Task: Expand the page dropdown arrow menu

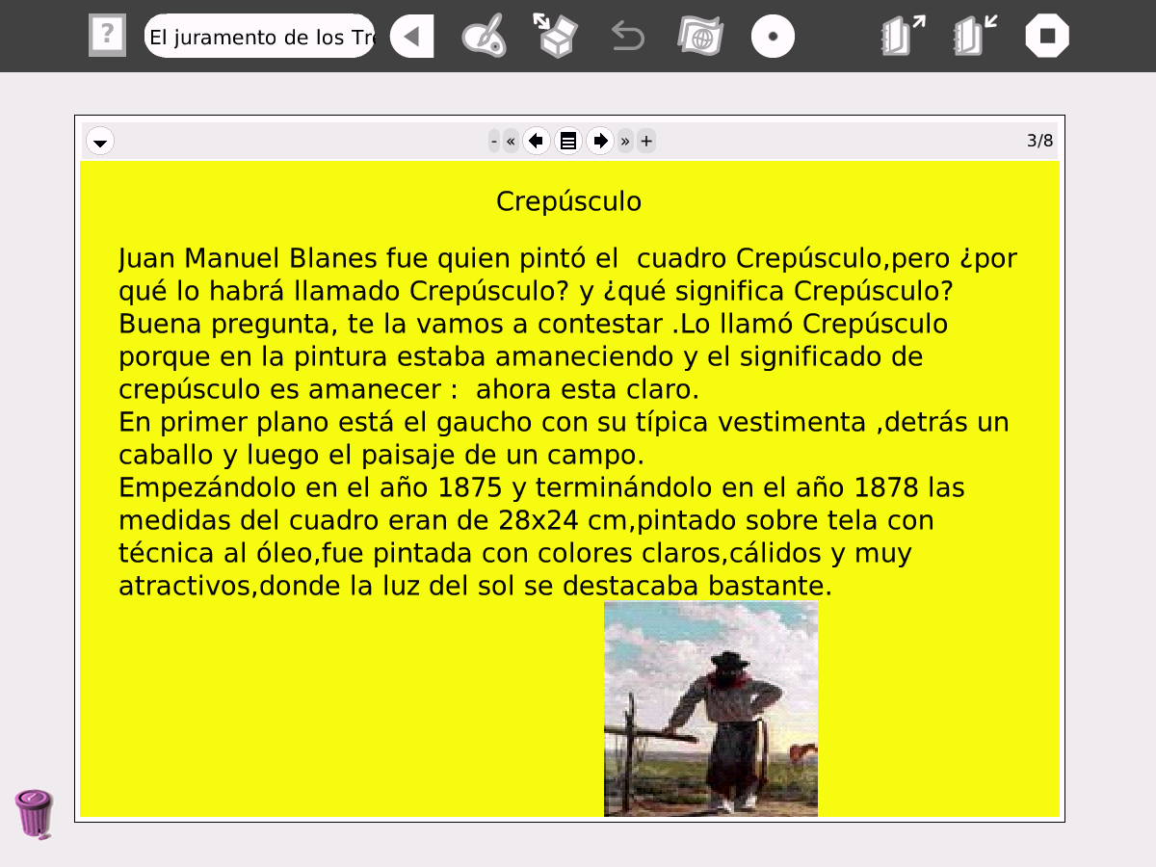Action: click(100, 142)
